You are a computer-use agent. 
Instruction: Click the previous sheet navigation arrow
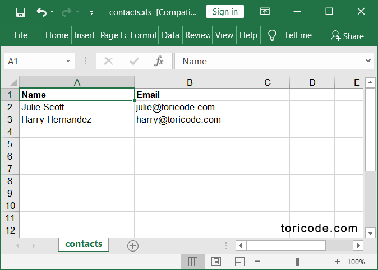18,245
